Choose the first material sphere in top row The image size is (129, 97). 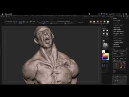91,22
